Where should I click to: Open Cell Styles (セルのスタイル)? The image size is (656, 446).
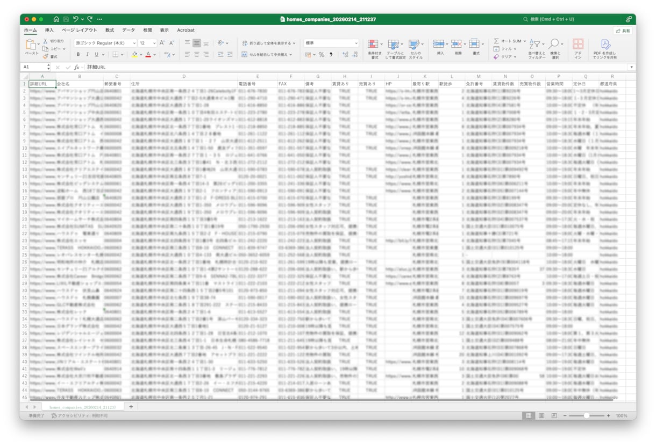click(415, 48)
